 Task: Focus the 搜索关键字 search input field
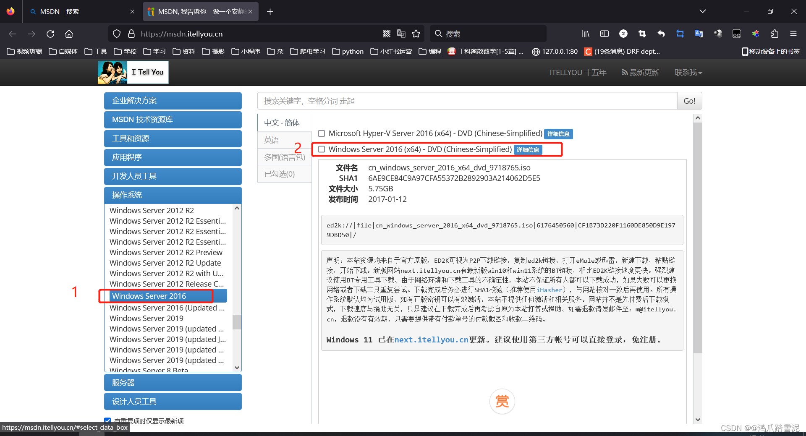click(467, 101)
